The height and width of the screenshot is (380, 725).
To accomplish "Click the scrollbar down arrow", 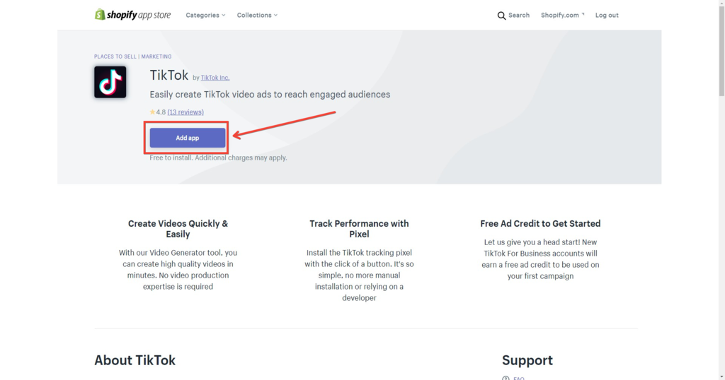I will coord(721,376).
